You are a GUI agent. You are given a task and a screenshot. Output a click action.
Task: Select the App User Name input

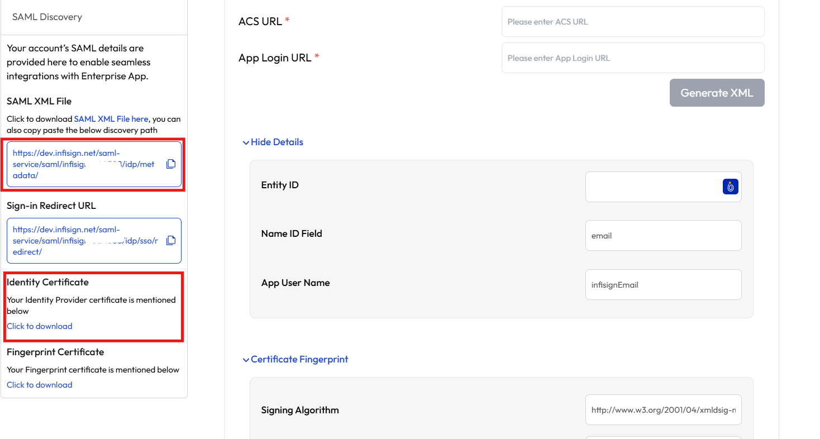(x=663, y=285)
